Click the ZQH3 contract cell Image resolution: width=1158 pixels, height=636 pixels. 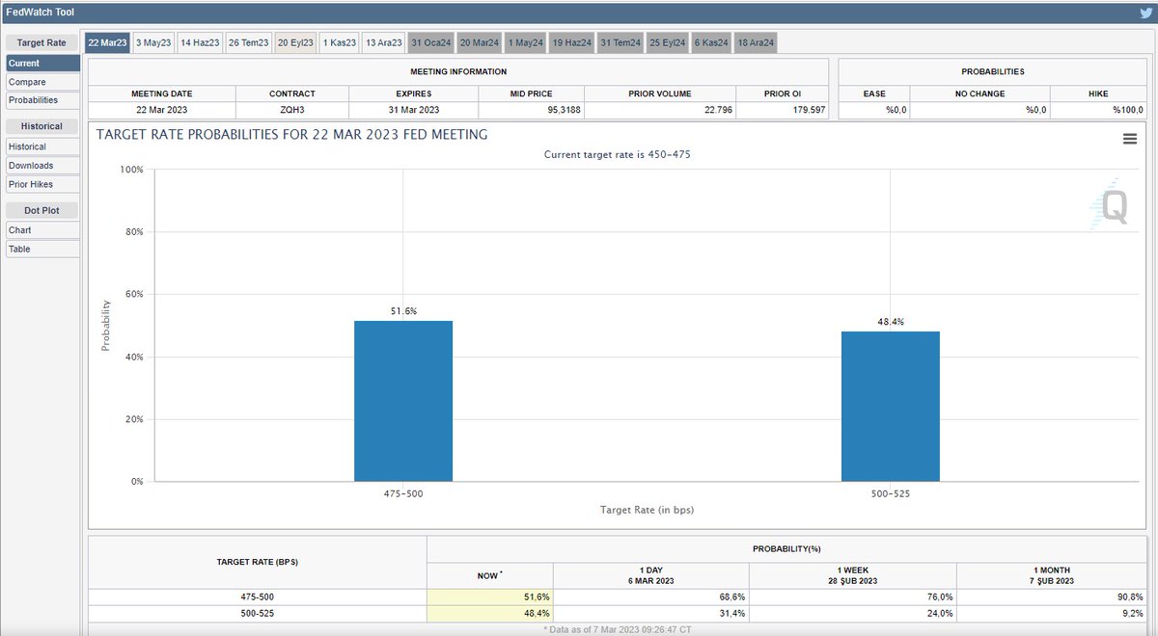tap(293, 110)
